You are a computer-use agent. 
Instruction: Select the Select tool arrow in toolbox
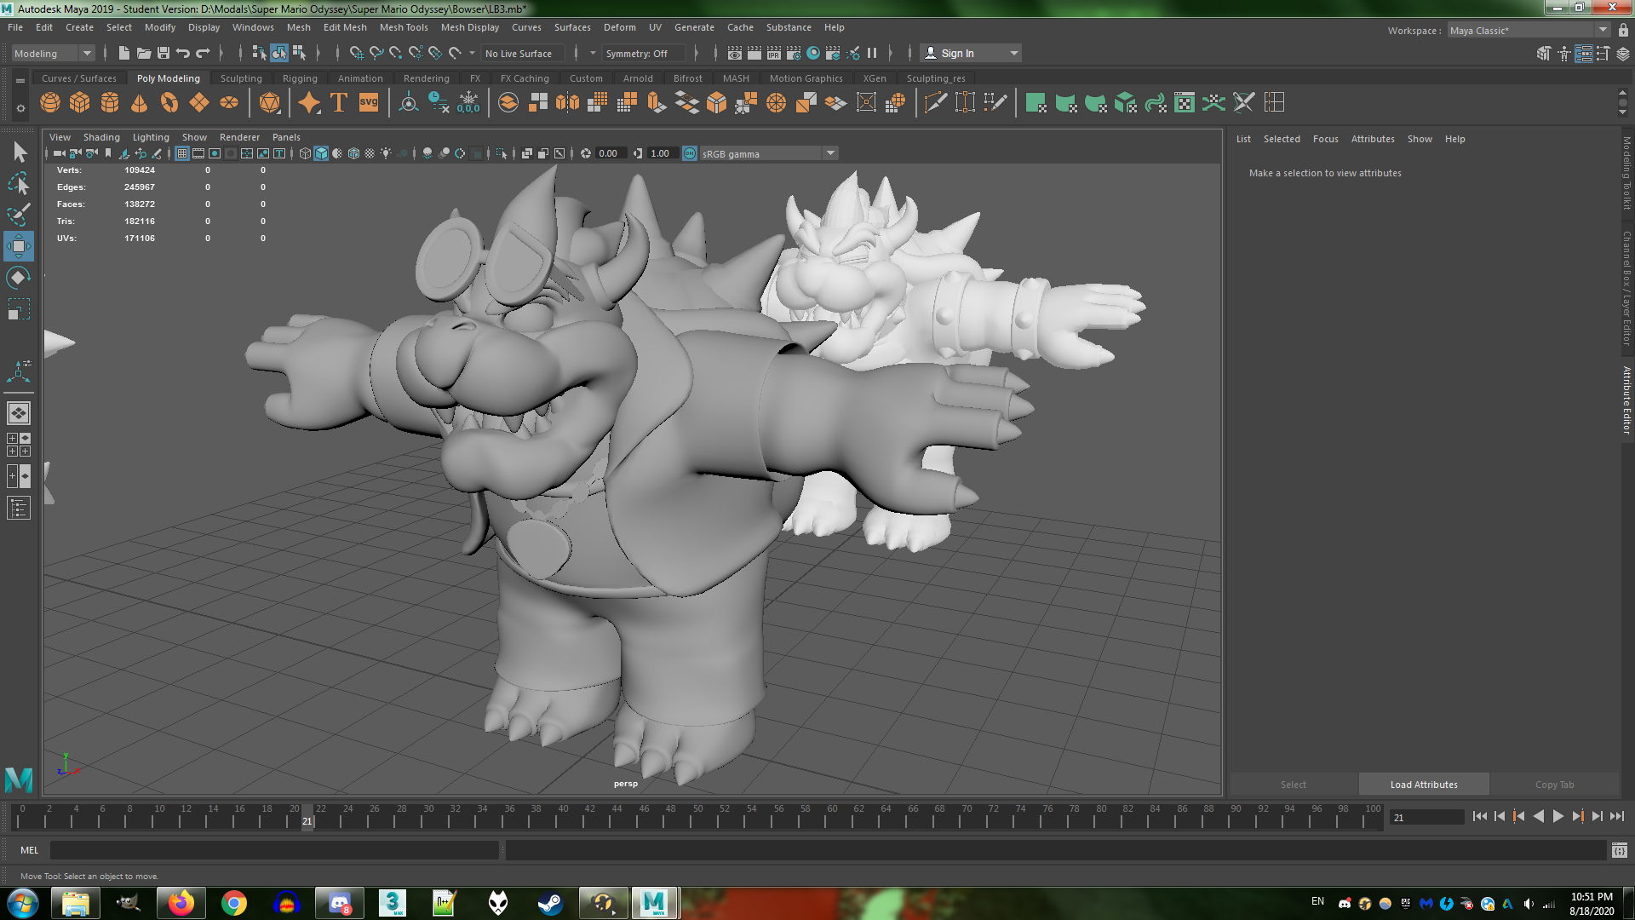[x=19, y=152]
